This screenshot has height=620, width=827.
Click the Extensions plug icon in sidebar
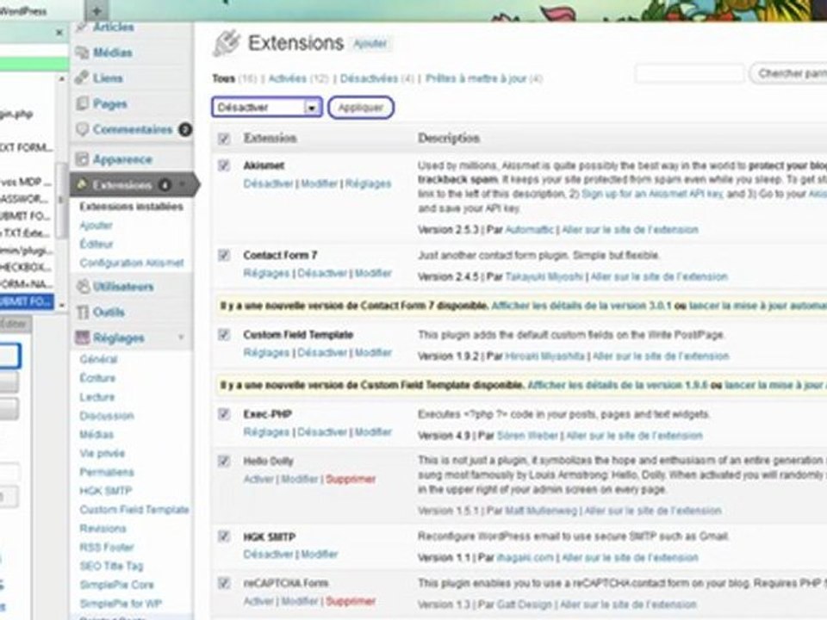point(82,184)
